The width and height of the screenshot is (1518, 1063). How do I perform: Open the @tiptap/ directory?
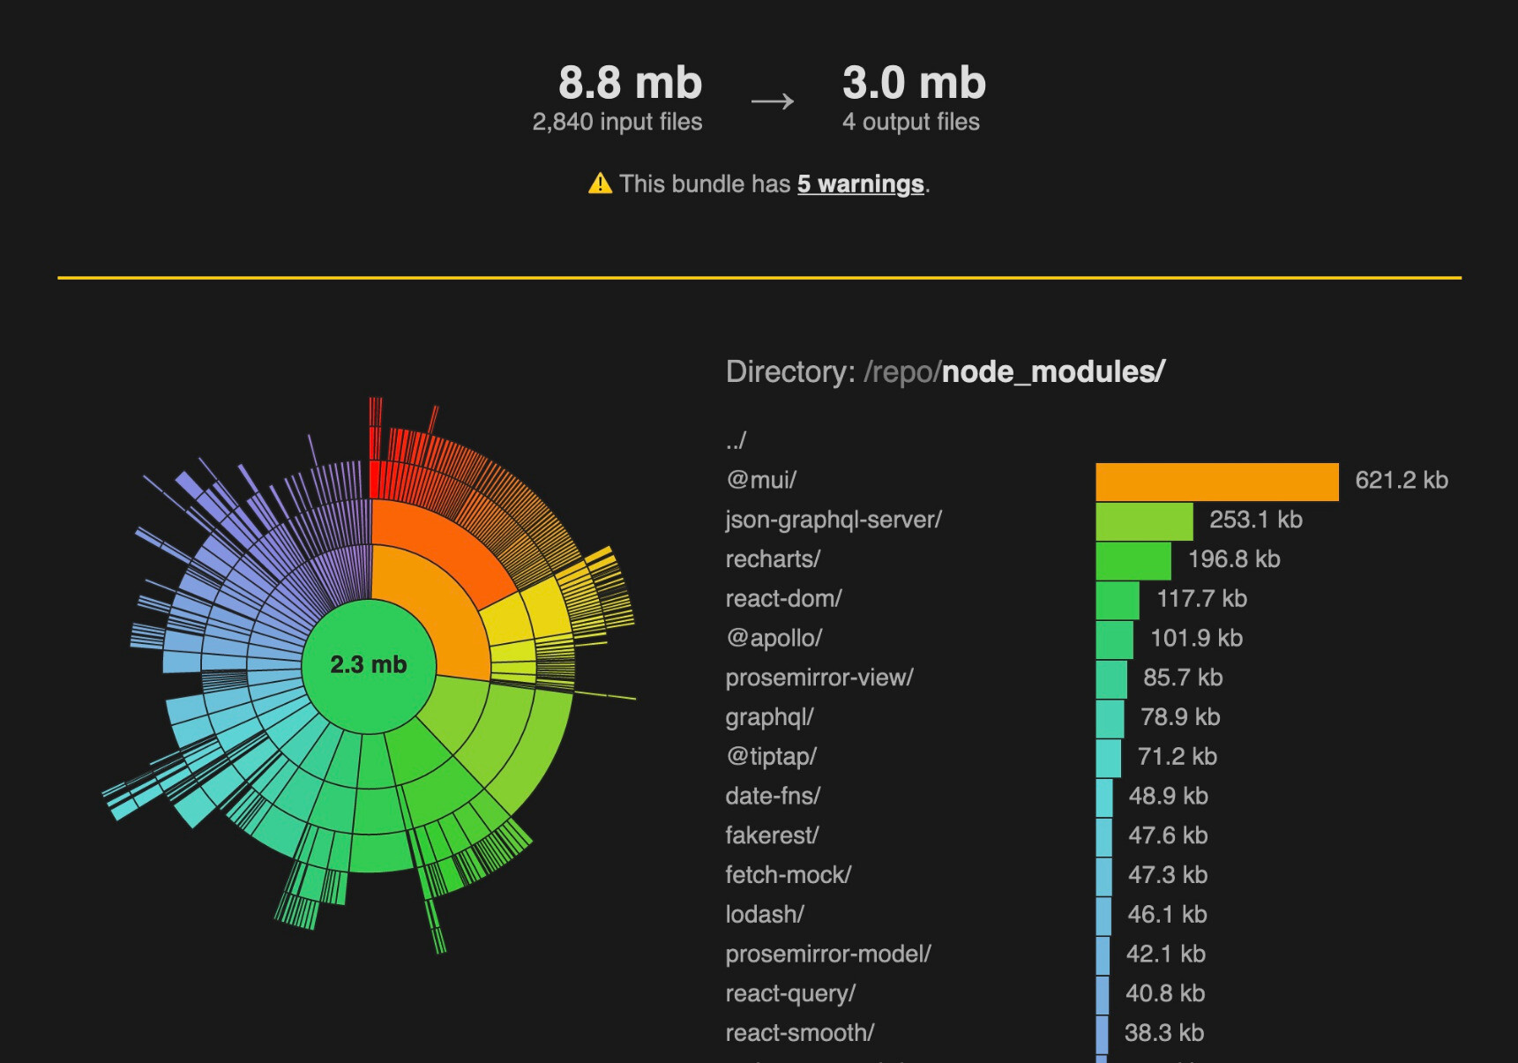pos(771,757)
